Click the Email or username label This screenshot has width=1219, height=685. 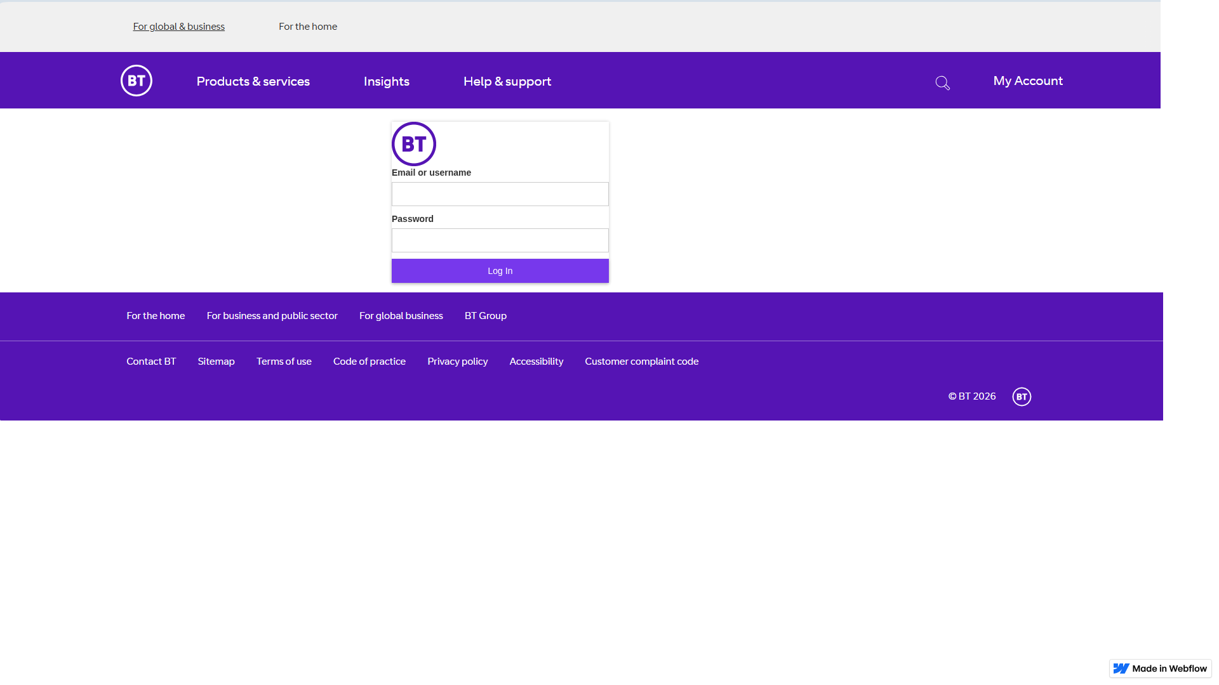[431, 173]
